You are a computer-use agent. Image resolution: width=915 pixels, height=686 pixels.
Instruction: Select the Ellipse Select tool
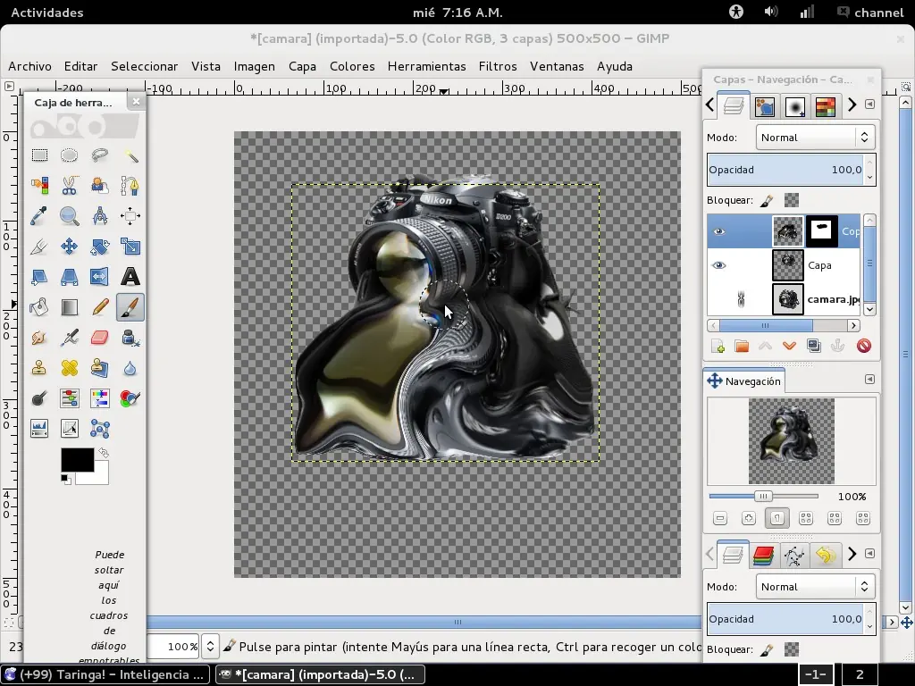tap(70, 155)
